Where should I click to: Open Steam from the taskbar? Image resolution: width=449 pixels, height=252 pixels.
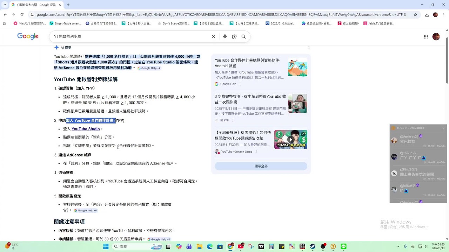313,246
